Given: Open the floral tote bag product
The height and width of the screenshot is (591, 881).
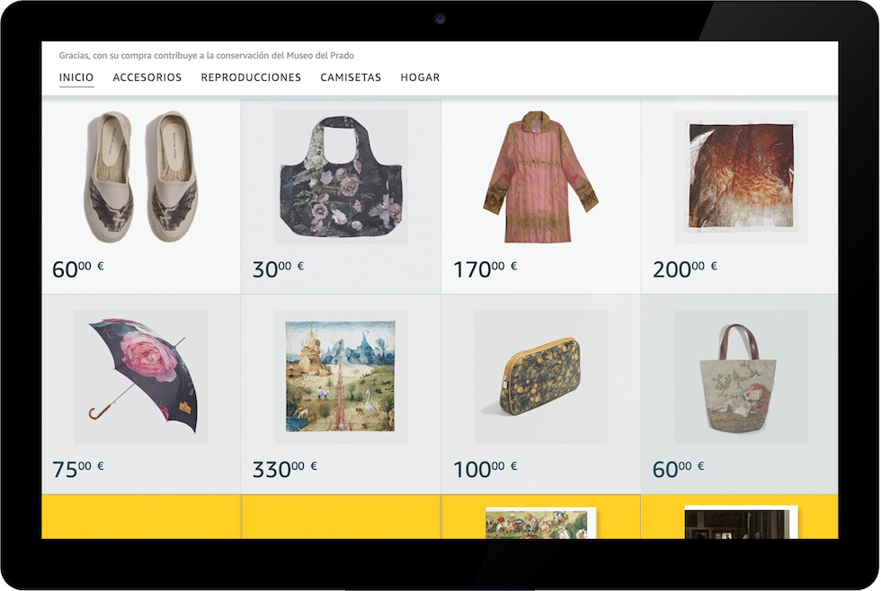Looking at the screenshot, I should coord(341,177).
